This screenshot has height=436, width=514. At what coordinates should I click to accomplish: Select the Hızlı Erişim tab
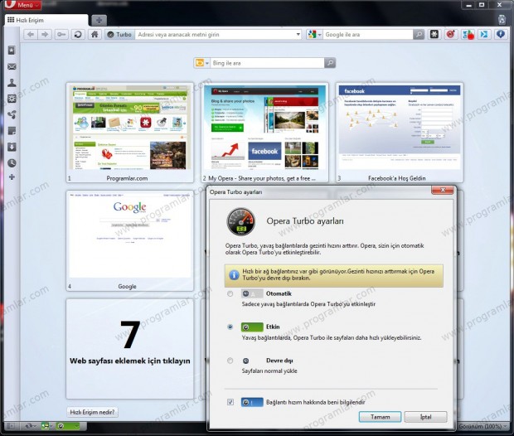(46, 21)
